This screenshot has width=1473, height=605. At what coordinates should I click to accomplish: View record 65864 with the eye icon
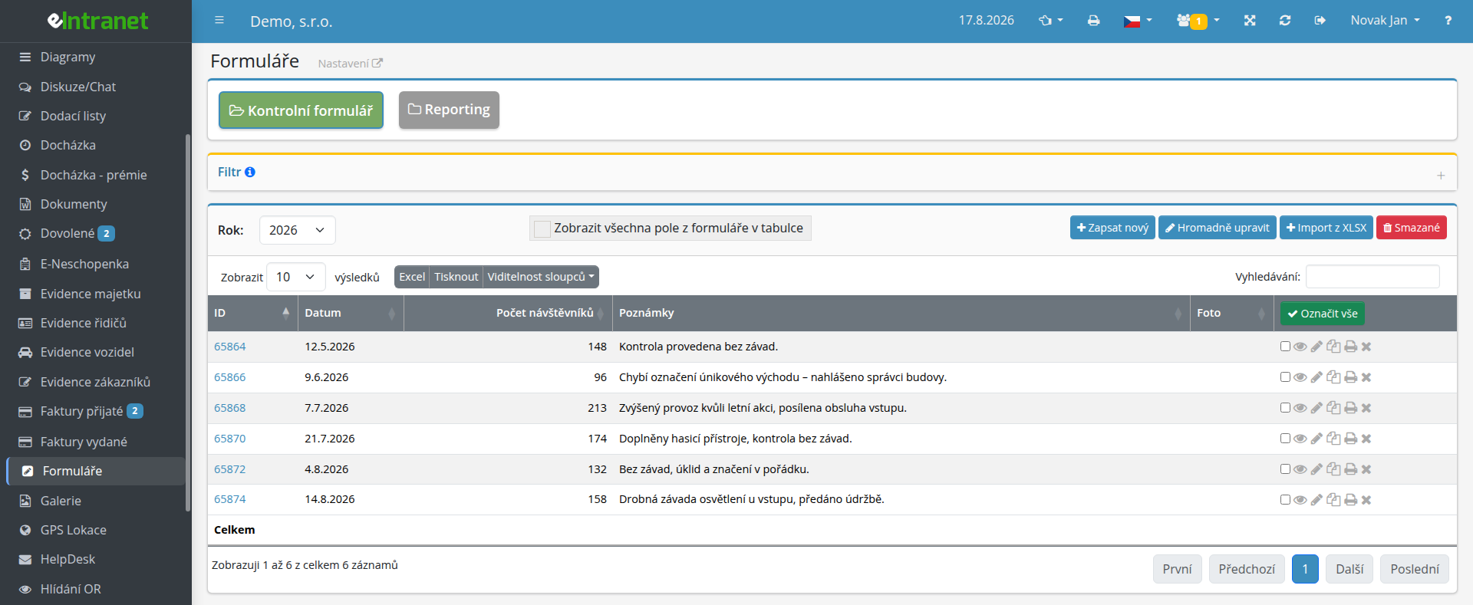tap(1300, 347)
